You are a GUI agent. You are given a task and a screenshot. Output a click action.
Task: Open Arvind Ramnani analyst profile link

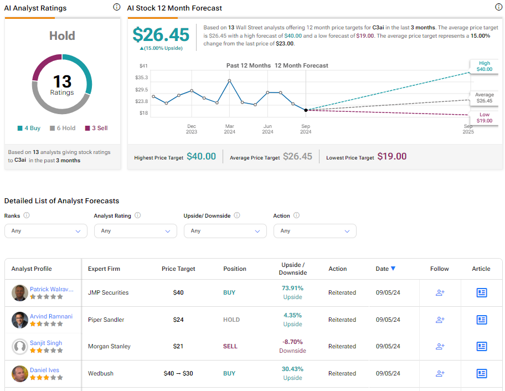(51, 316)
